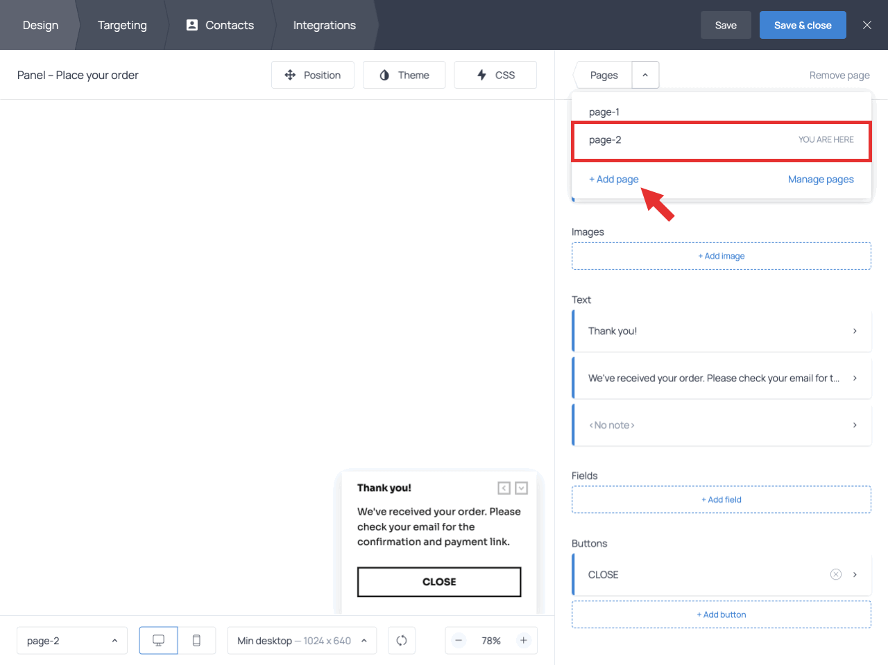Switch to the Targeting tab
Viewport: 888px width, 665px height.
point(122,25)
